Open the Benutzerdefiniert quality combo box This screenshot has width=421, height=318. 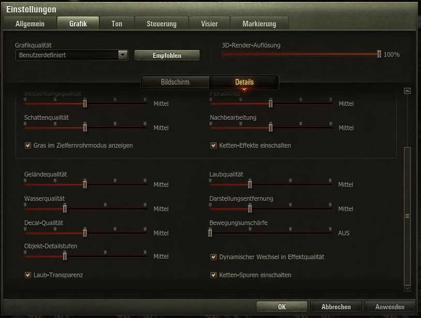[x=72, y=55]
